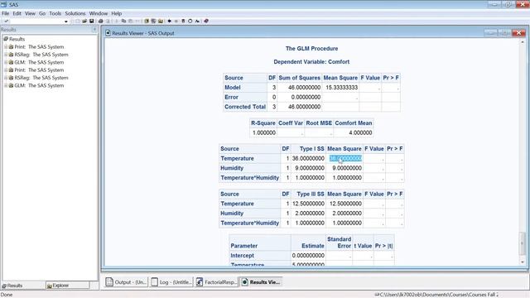Click the 'Type III SS' column header
The width and height of the screenshot is (530, 298).
[311, 194]
